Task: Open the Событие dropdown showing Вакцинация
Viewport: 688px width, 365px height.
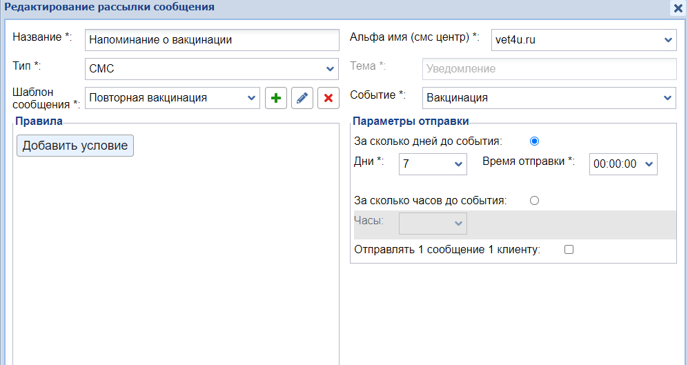Action: 549,98
